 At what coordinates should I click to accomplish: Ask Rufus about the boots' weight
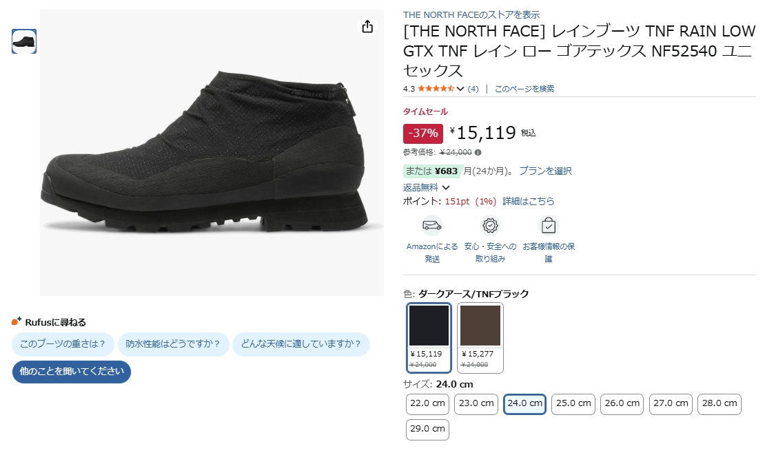coord(63,344)
